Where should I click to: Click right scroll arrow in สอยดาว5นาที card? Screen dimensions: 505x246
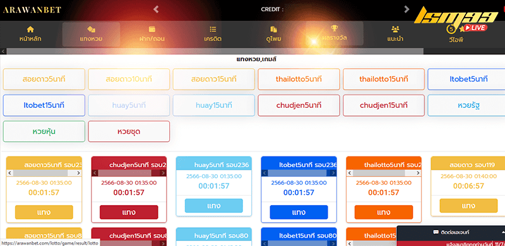(78, 173)
